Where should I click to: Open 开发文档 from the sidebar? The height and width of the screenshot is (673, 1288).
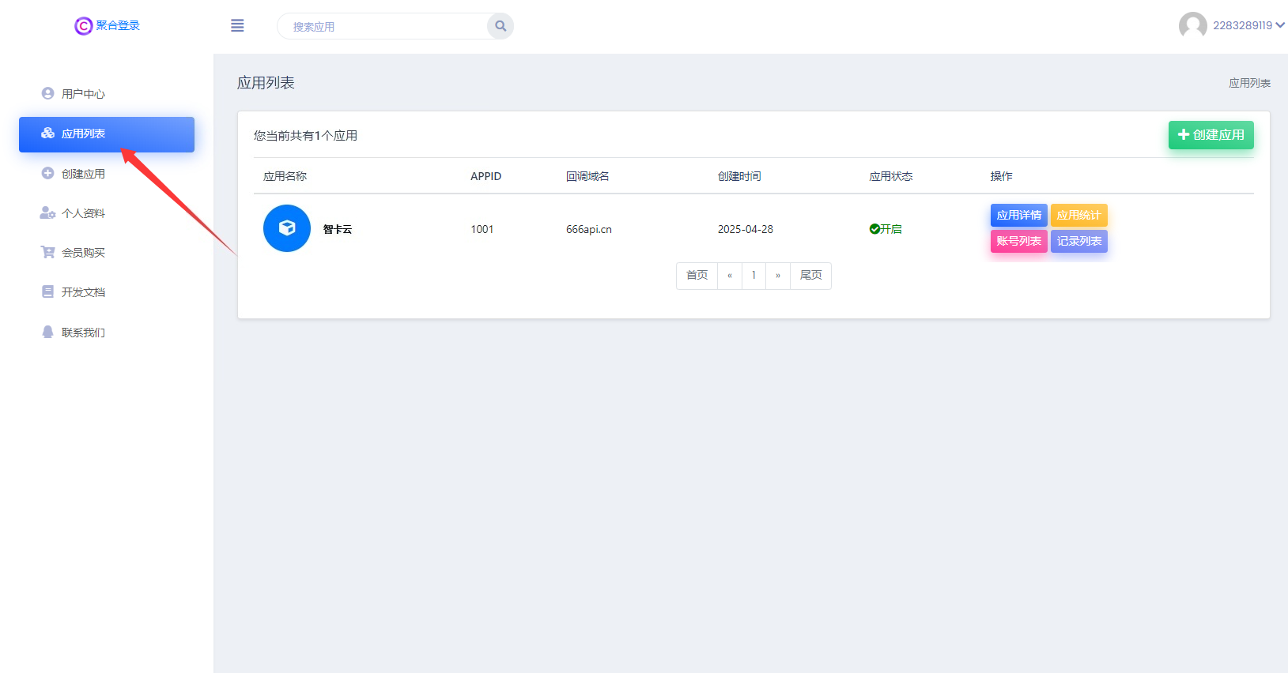coord(83,292)
